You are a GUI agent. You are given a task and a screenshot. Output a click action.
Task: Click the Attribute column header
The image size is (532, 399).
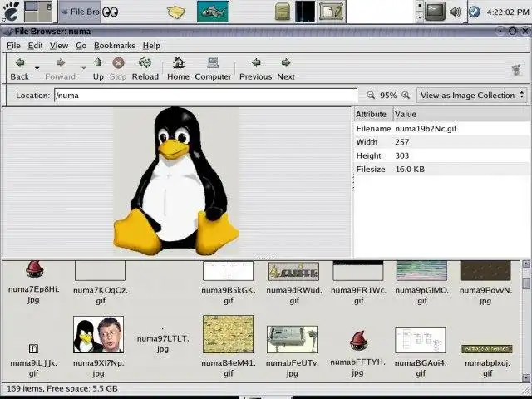pyautogui.click(x=373, y=114)
